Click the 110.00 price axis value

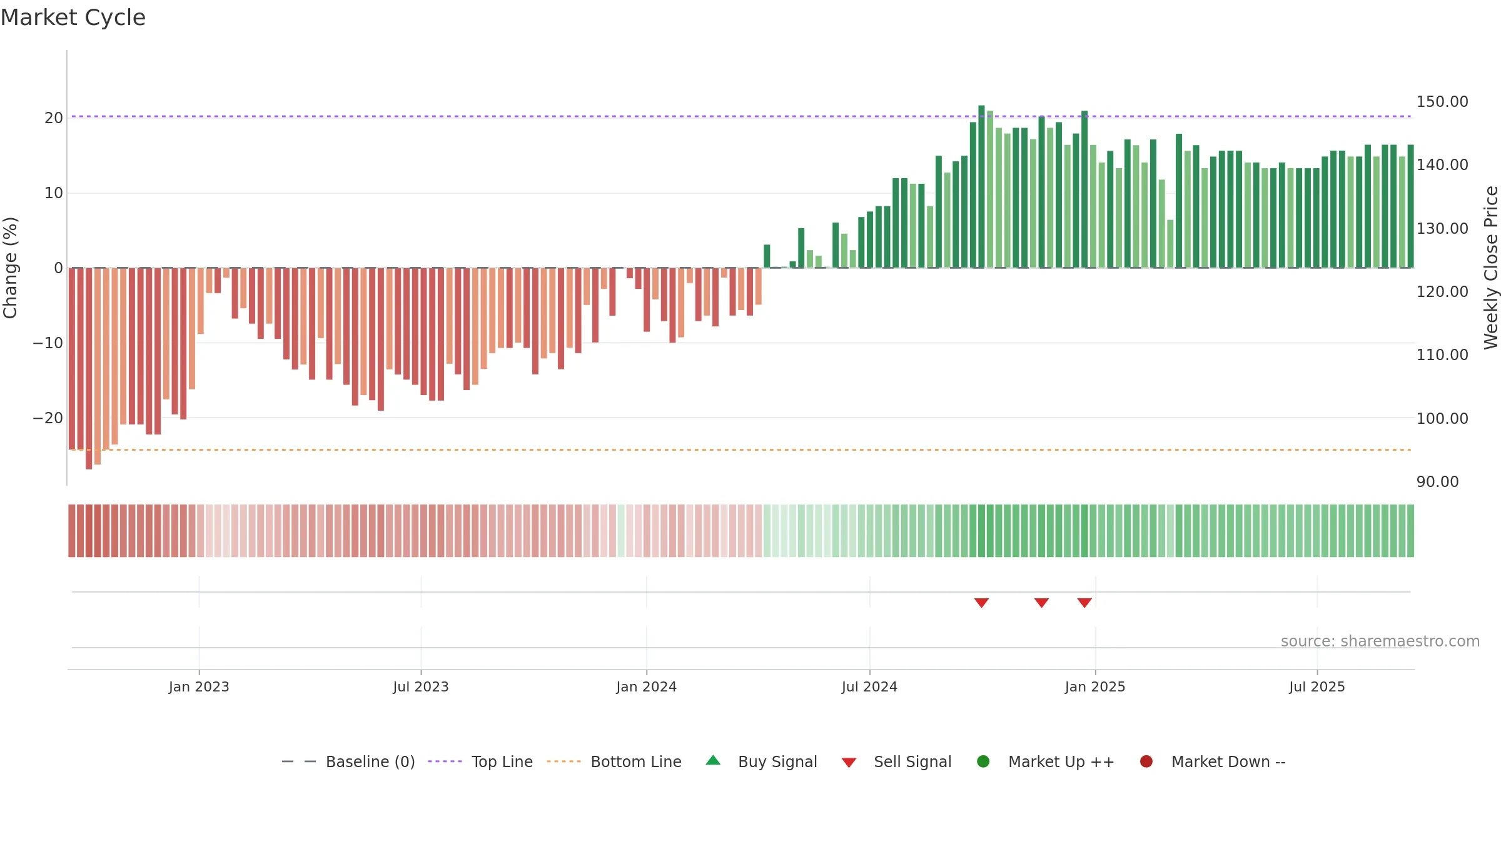1442,354
